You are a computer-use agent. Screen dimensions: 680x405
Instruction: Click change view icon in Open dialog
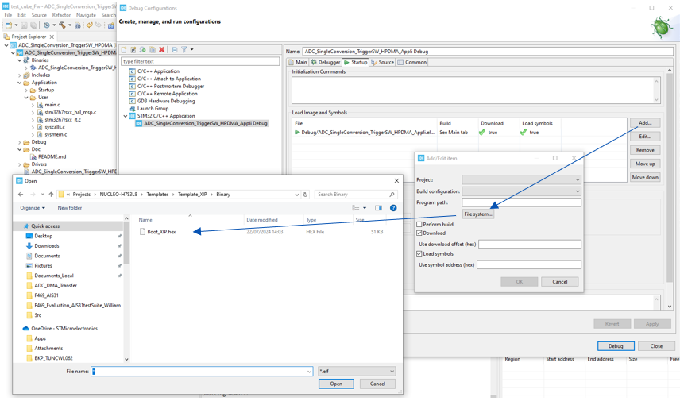pyautogui.click(x=356, y=208)
